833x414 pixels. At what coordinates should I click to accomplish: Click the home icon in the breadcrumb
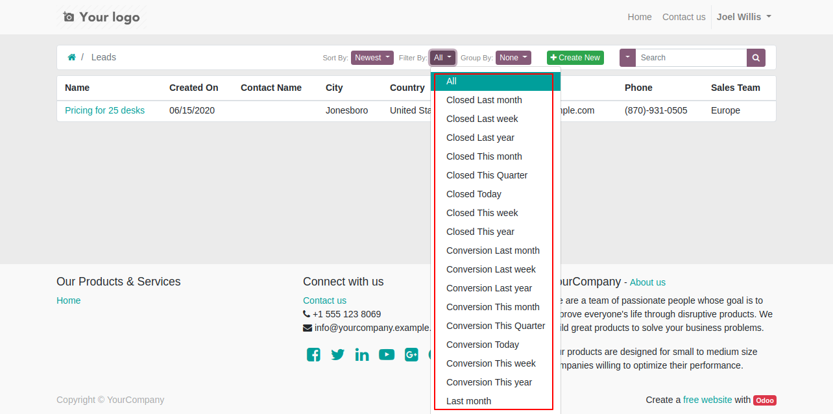(x=71, y=57)
